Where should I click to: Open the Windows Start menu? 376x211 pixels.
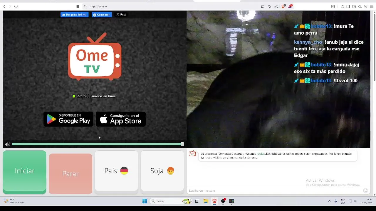point(145,201)
